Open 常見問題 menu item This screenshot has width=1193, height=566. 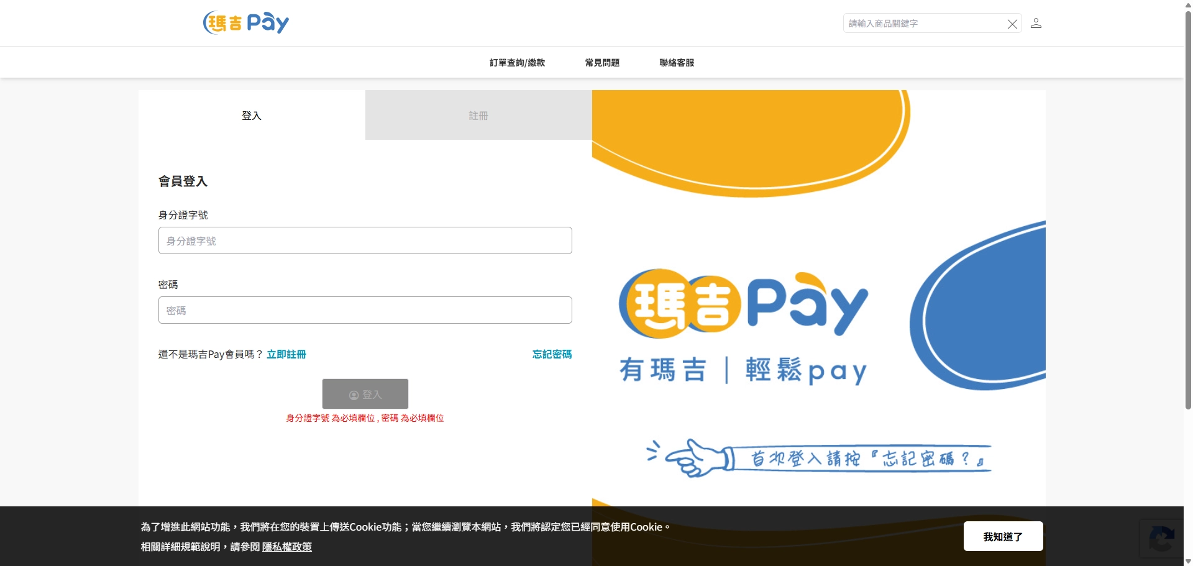point(602,63)
